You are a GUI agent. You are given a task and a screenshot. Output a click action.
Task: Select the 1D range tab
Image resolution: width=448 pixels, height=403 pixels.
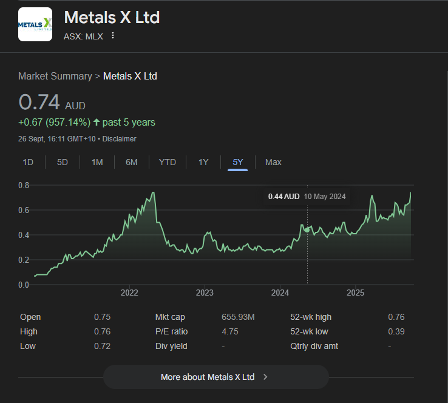(28, 162)
